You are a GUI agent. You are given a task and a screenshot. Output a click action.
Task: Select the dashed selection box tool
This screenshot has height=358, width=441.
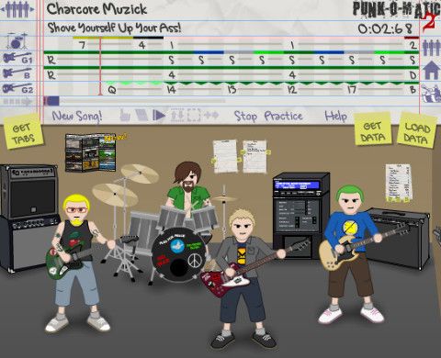[194, 116]
